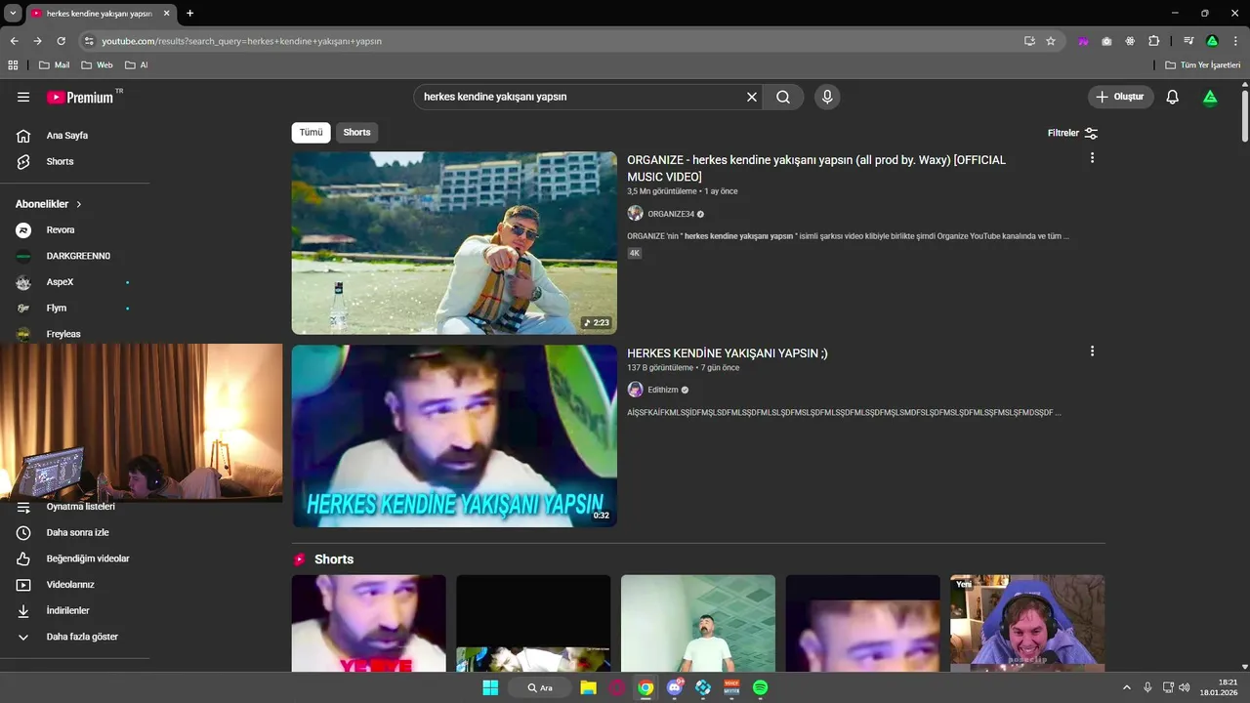Open the YouTube account avatar menu
The height and width of the screenshot is (703, 1250).
[x=1210, y=97]
